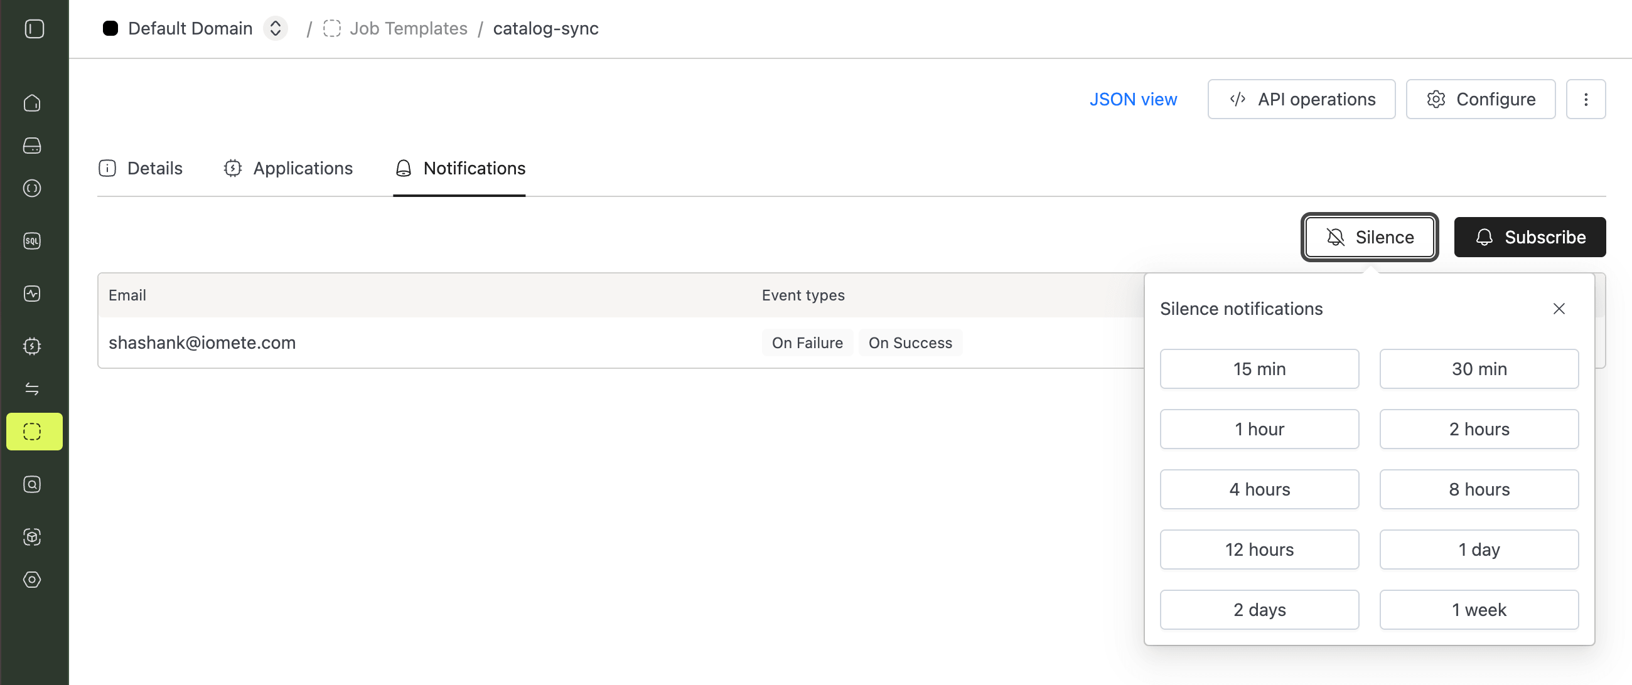Click the JSON view link

tap(1133, 99)
